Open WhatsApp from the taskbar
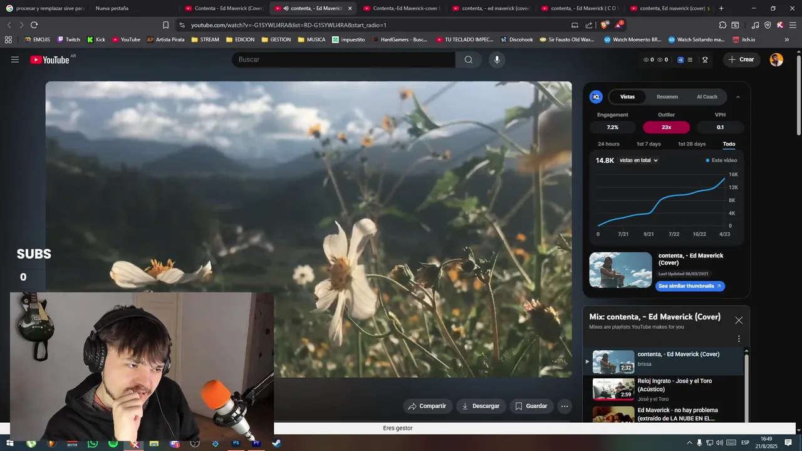Image resolution: width=802 pixels, height=451 pixels. (x=93, y=443)
